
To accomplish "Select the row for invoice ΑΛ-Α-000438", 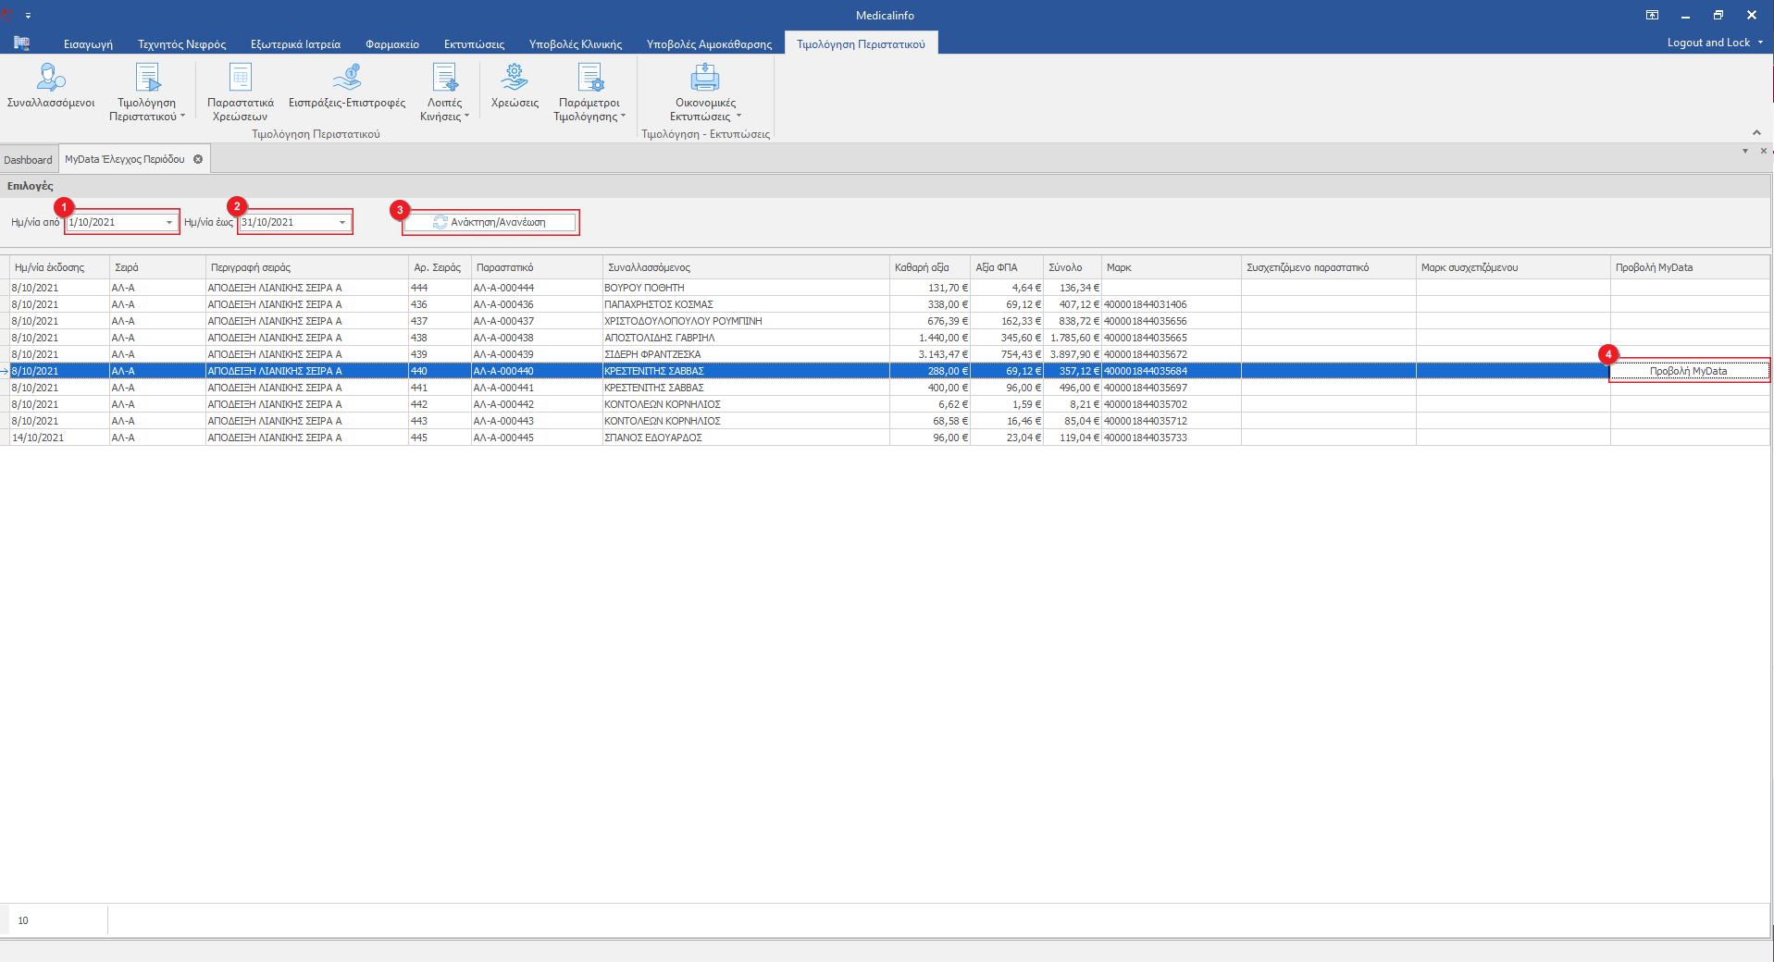I will tap(503, 338).
